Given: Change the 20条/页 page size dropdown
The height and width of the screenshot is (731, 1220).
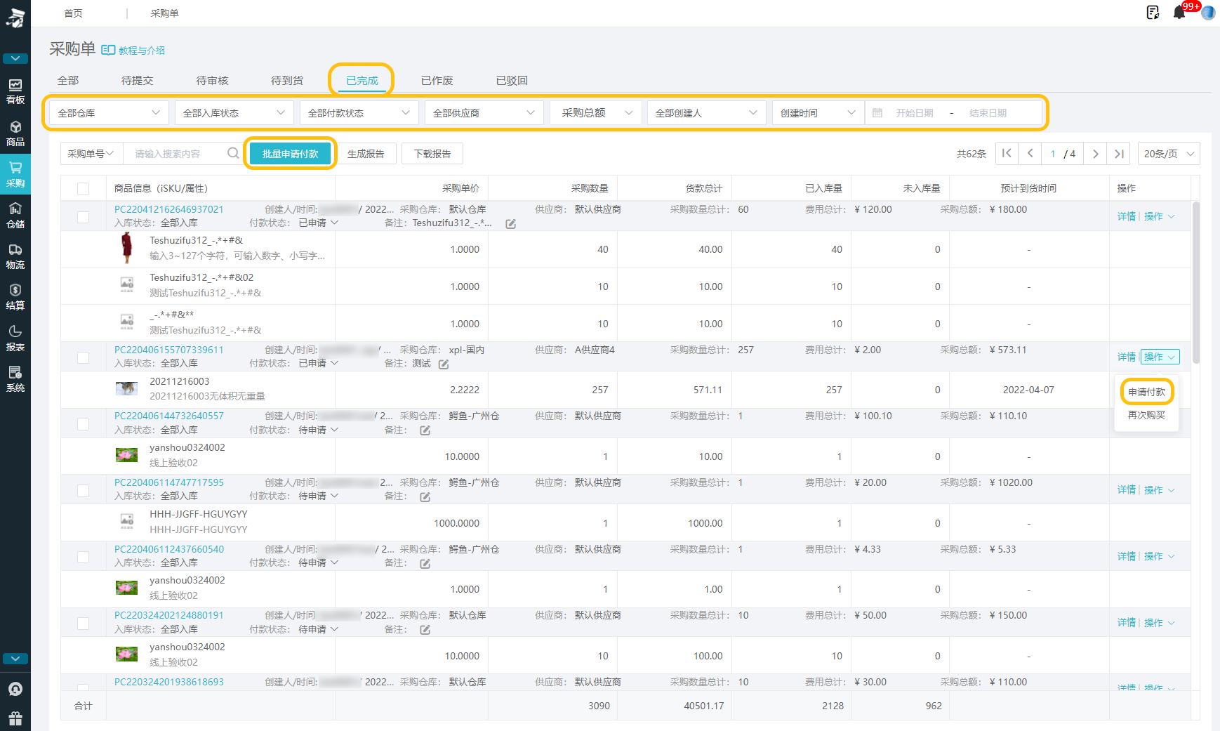Looking at the screenshot, I should point(1169,153).
